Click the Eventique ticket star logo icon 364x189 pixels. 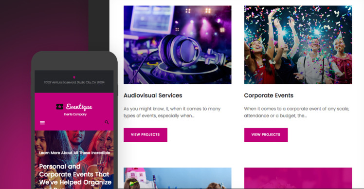[x=60, y=107]
